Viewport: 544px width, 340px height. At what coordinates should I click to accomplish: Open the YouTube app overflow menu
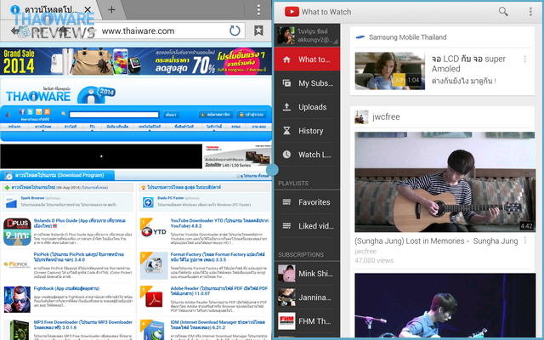click(x=530, y=12)
